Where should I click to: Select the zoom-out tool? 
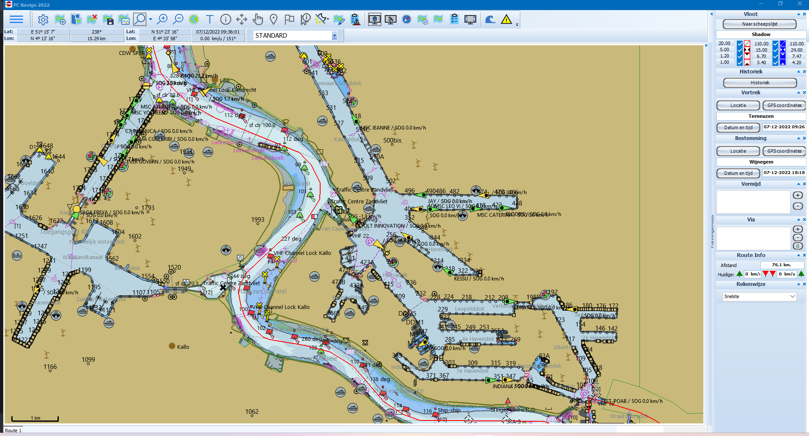click(x=178, y=19)
